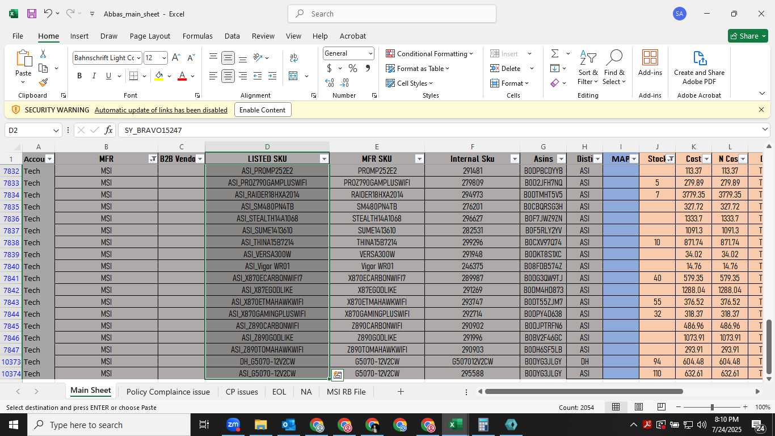
Task: Click the Orientation angled text icon
Action: coord(258,58)
